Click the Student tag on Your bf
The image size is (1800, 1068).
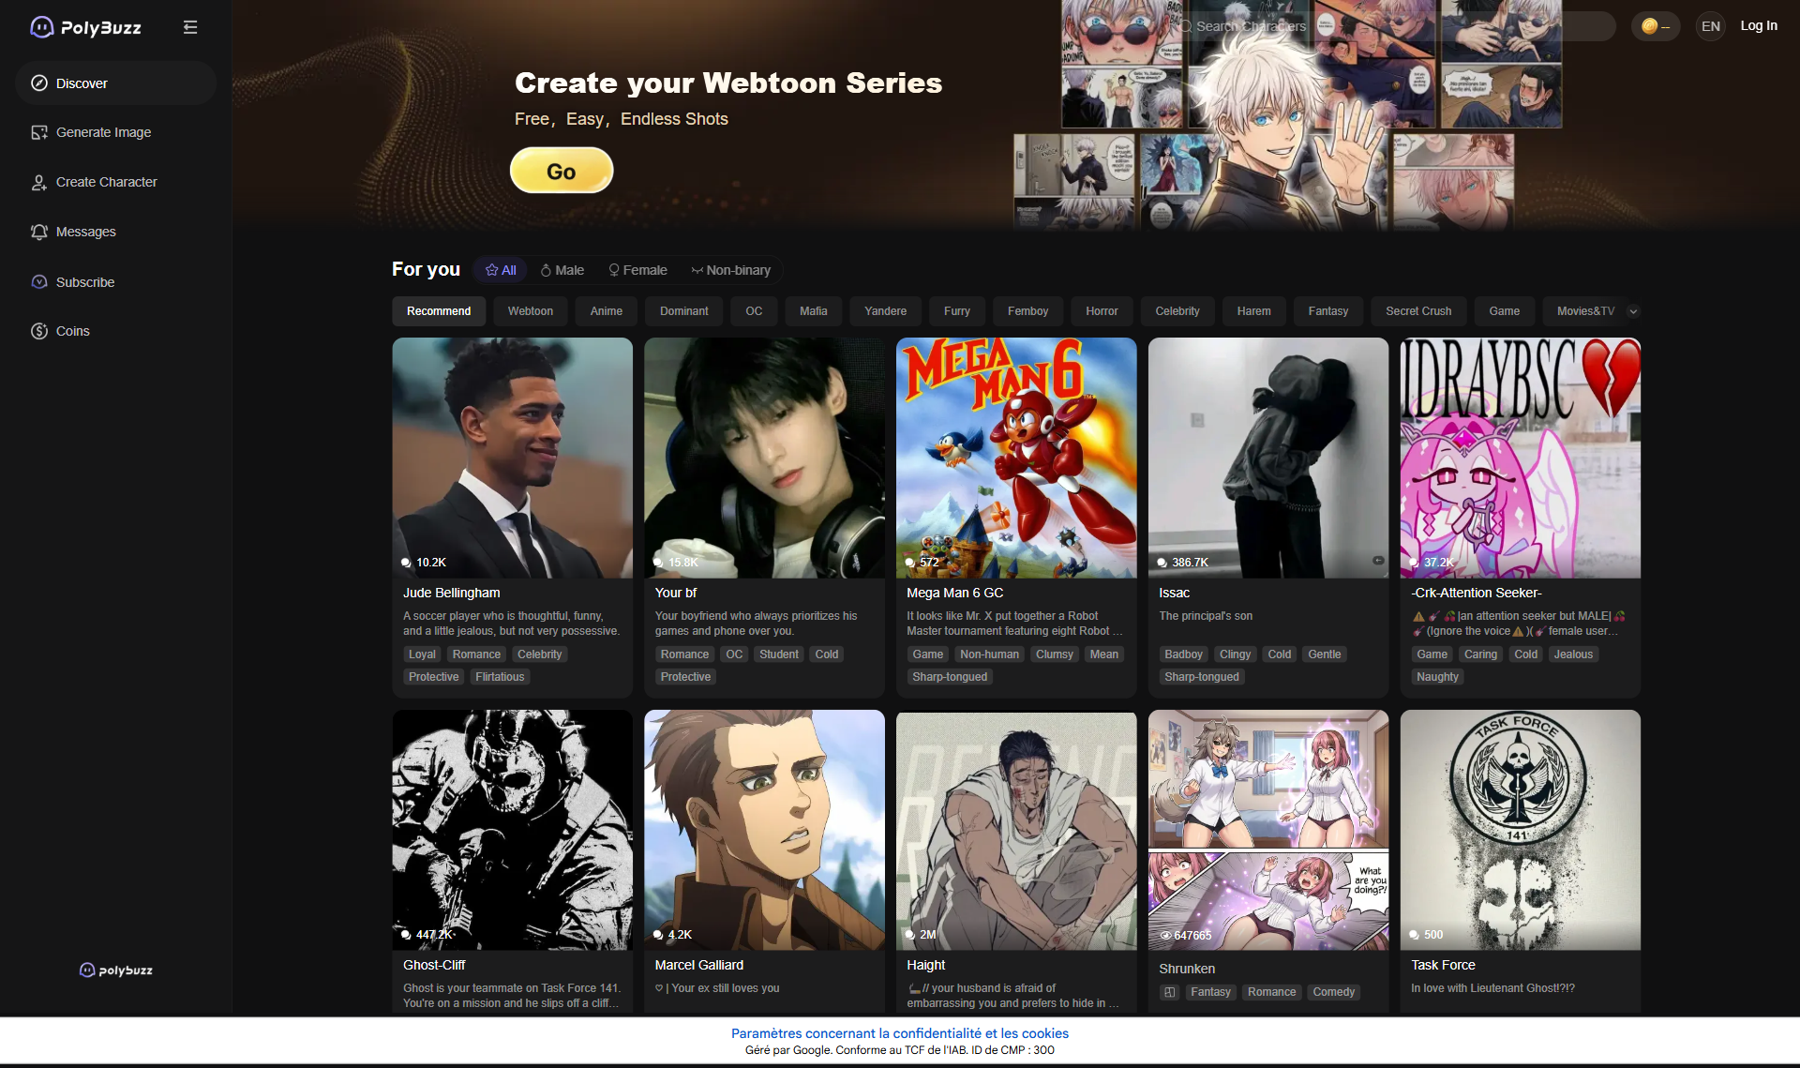pyautogui.click(x=779, y=654)
